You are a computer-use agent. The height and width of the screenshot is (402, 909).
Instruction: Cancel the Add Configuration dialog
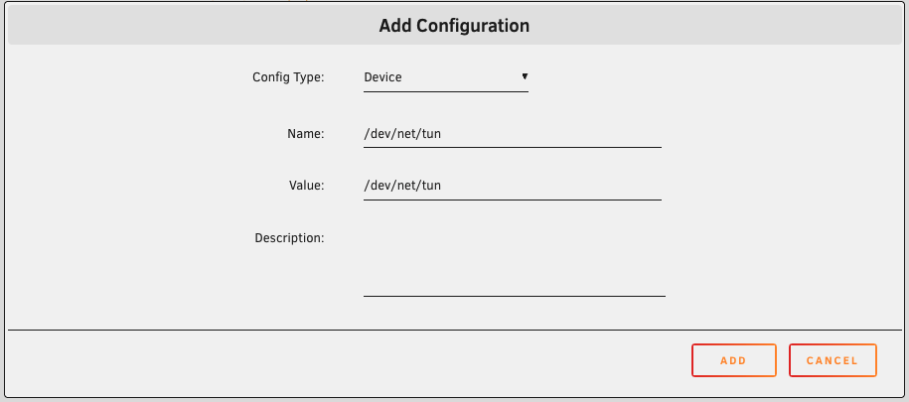pos(833,360)
